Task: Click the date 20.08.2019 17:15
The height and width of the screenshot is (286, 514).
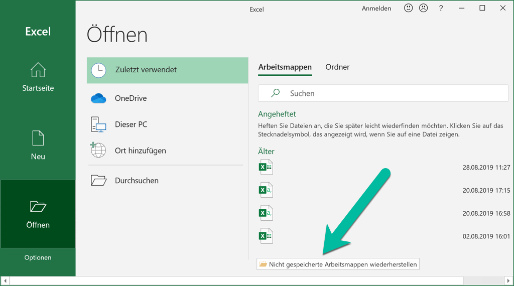Action: pyautogui.click(x=486, y=190)
